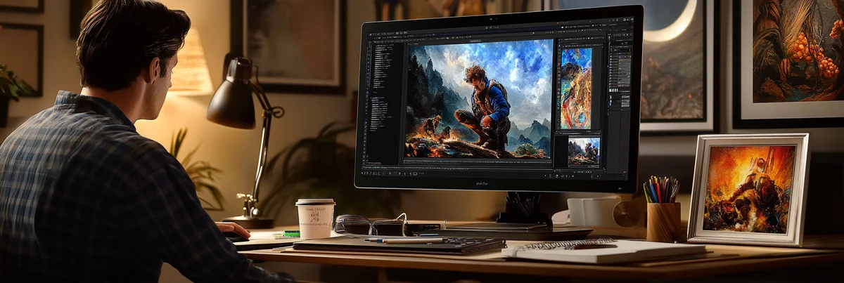Open the small traveler thumbnail at bottom right
Image resolution: width=844 pixels, height=283 pixels.
(584, 150)
